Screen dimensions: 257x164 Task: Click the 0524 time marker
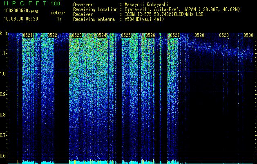pos(101,35)
